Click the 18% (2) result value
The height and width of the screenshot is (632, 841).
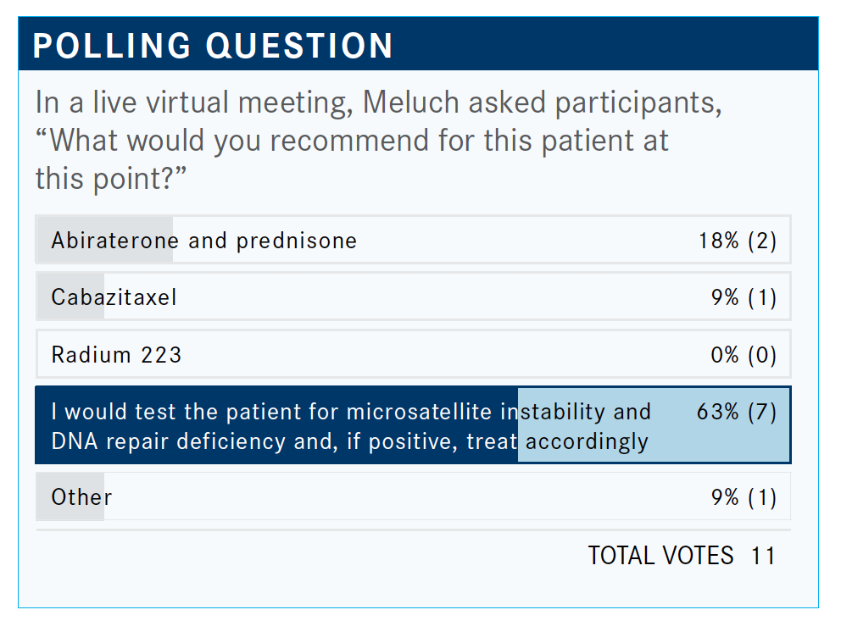(x=737, y=241)
